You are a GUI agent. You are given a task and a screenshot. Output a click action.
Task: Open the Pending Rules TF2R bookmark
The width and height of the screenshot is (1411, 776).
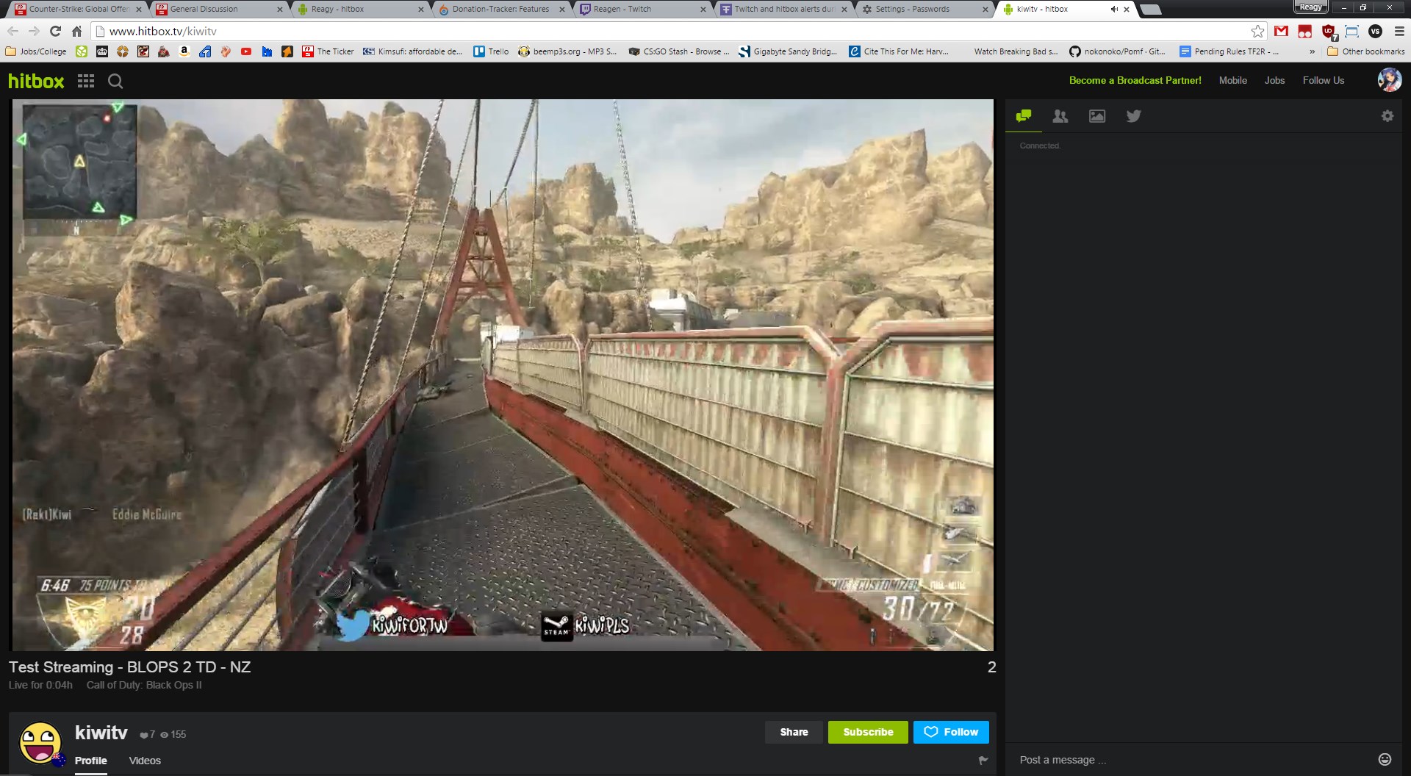(x=1229, y=51)
